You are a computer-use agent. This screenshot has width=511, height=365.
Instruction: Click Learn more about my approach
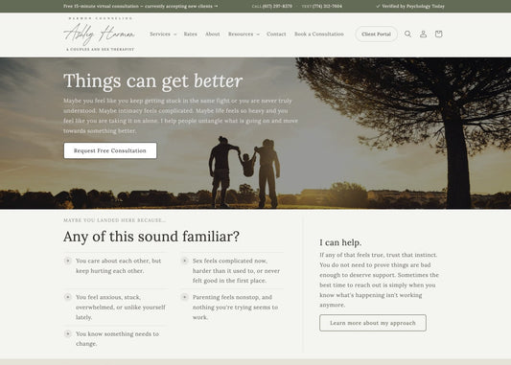[373, 323]
